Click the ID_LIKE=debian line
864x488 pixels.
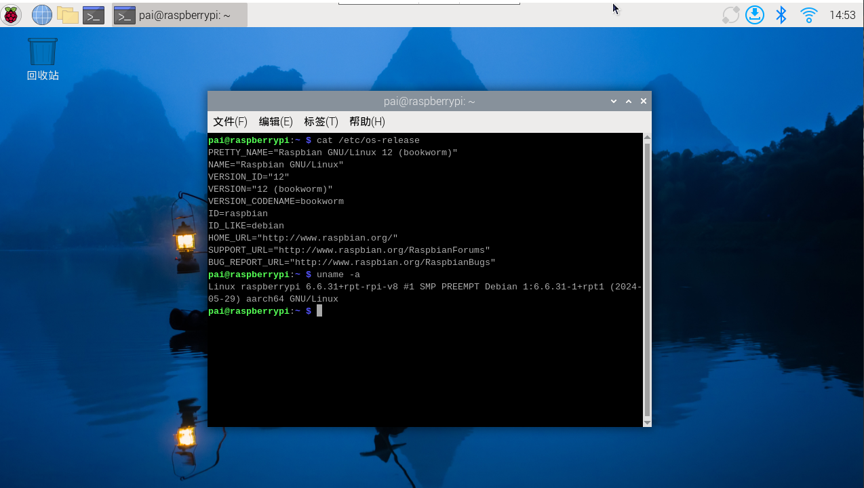click(246, 226)
